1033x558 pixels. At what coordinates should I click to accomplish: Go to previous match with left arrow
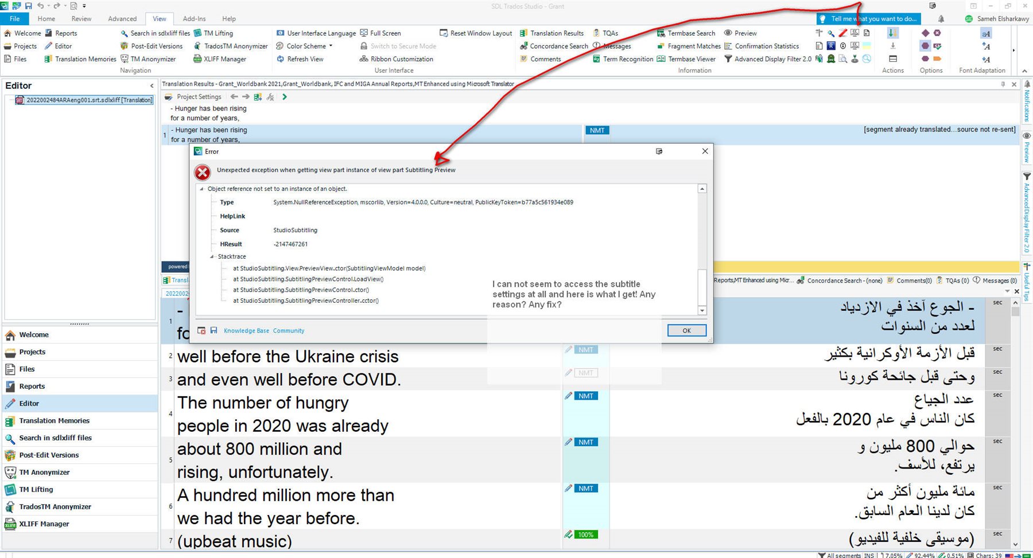[234, 97]
